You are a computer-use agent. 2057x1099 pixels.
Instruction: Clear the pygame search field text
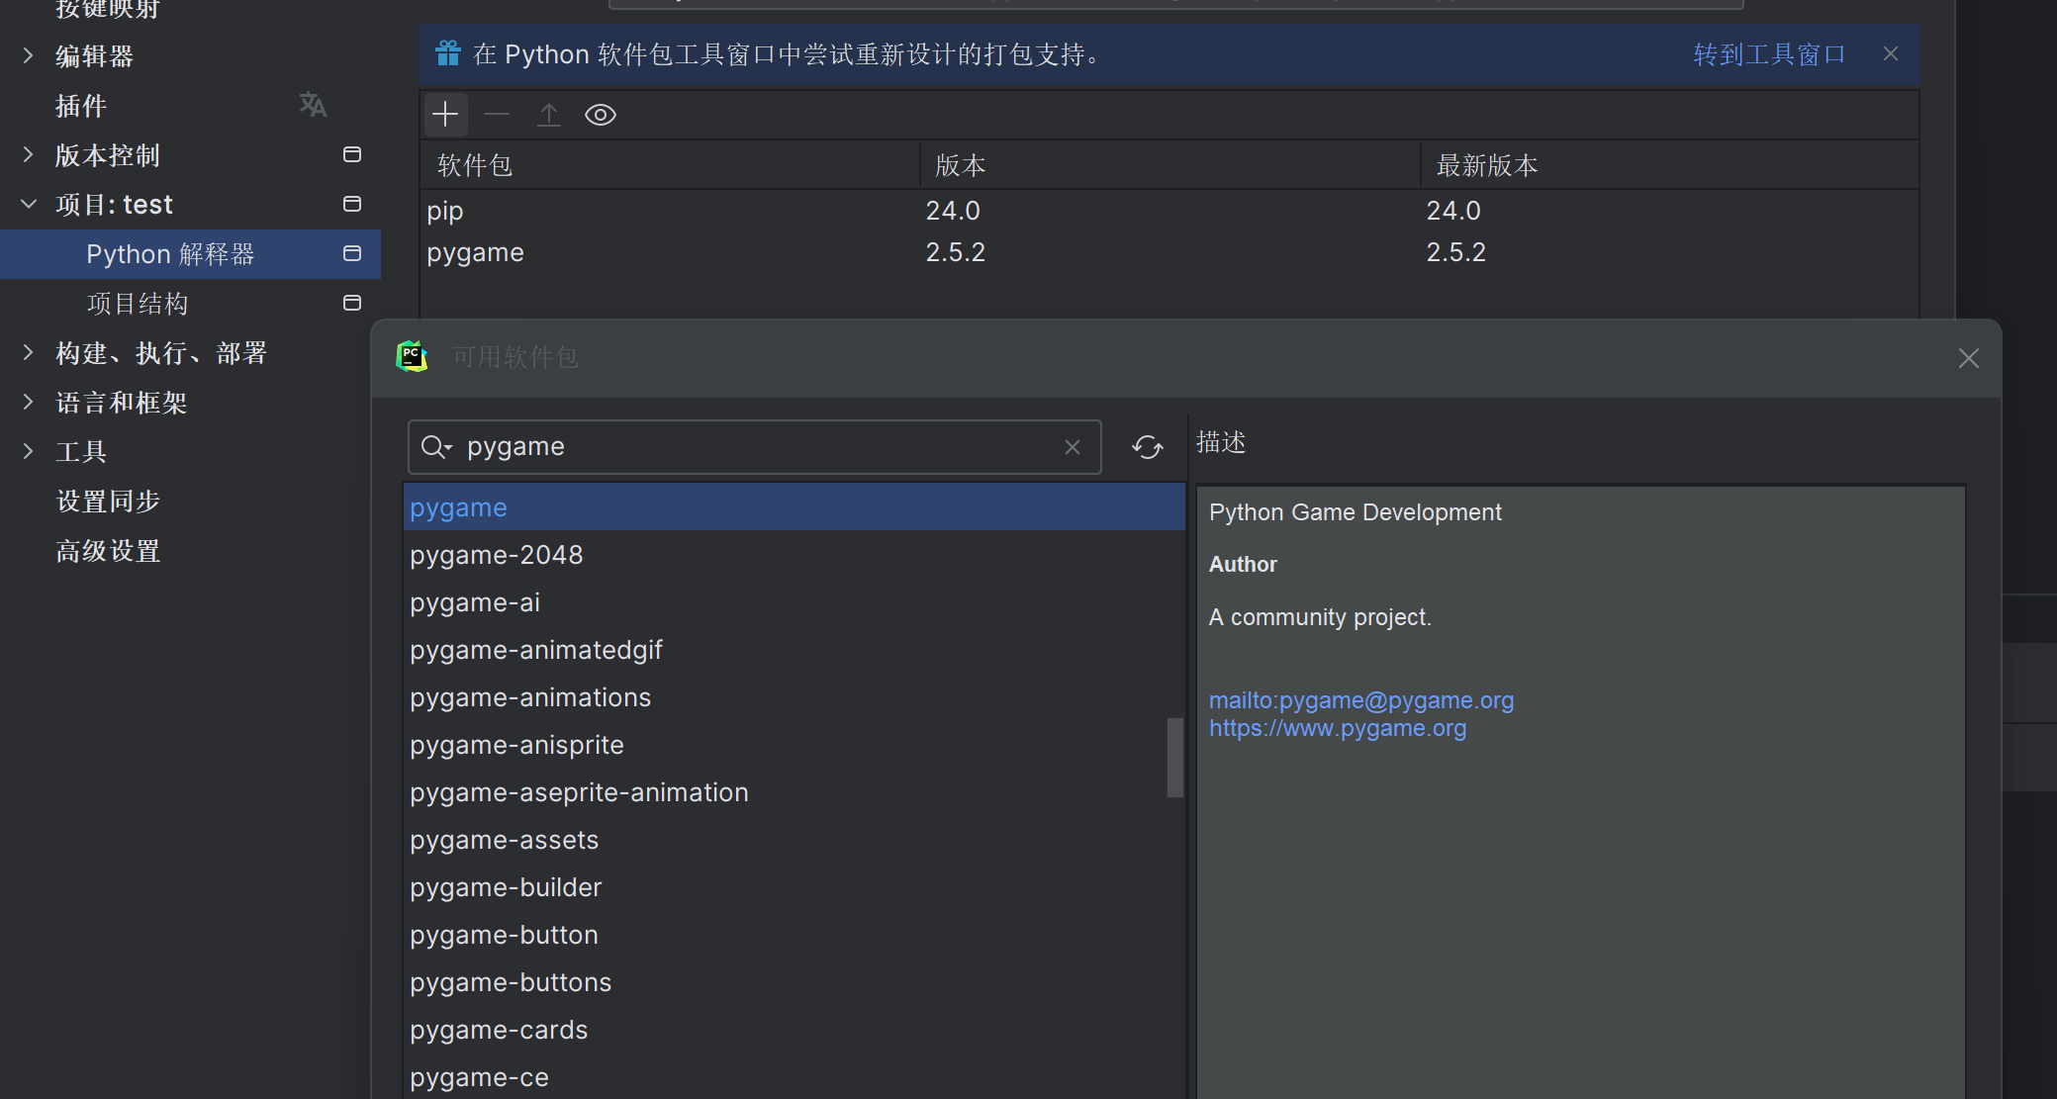tap(1073, 447)
